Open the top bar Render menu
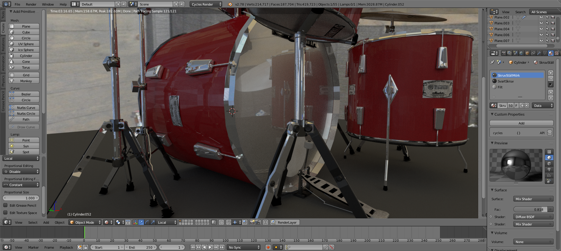Viewport: 561px width, 251px height. click(x=31, y=4)
